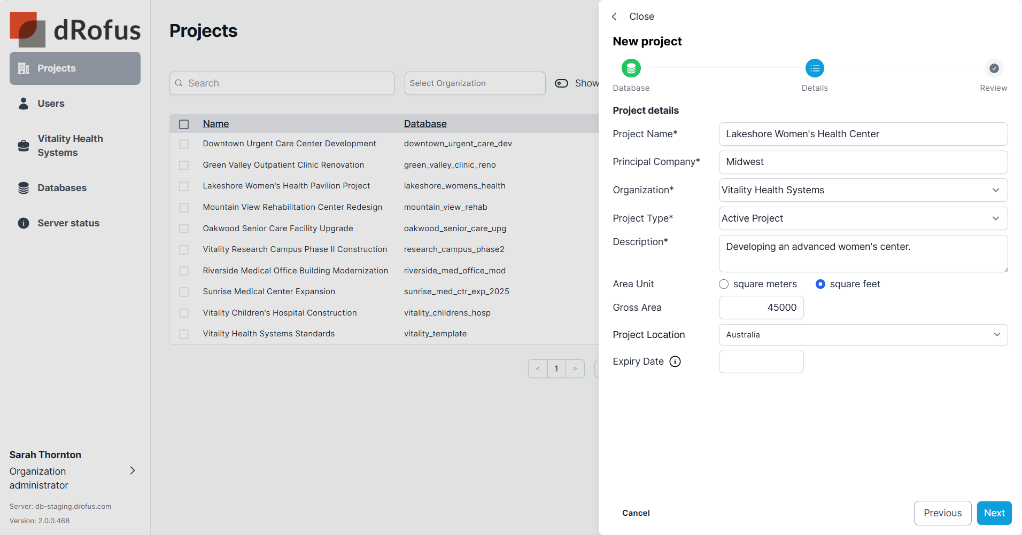The image size is (1022, 535).
Task: Go to Projects in the sidebar
Action: pyautogui.click(x=75, y=68)
